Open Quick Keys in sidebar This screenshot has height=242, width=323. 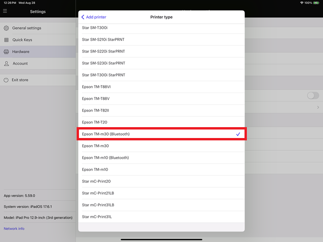tap(38, 40)
